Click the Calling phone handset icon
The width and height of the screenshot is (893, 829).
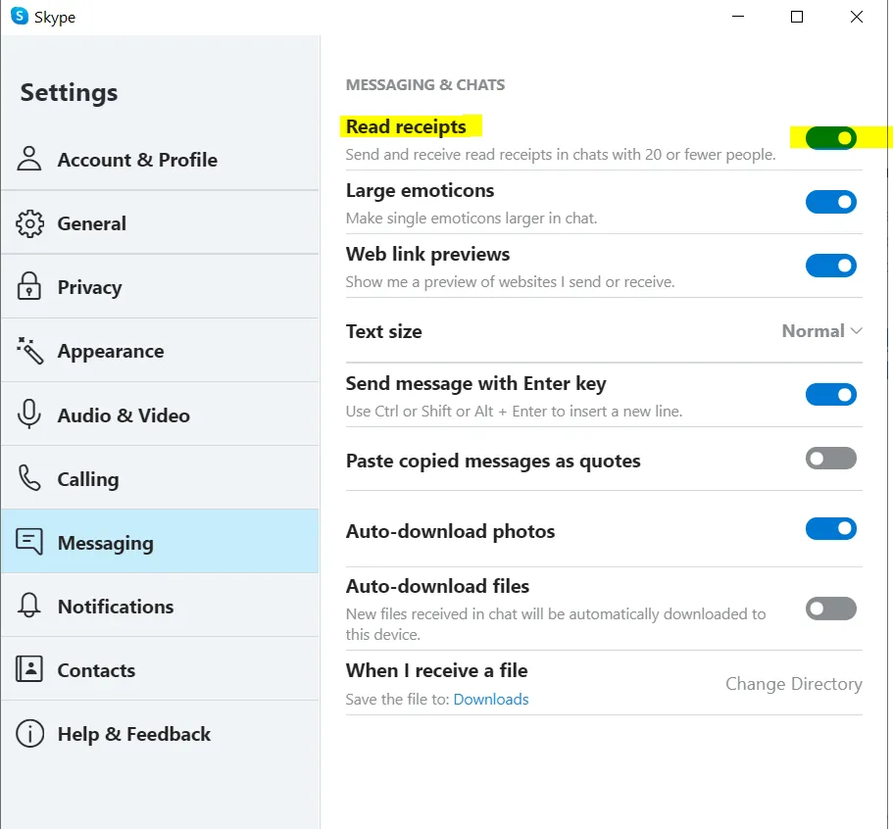29,478
